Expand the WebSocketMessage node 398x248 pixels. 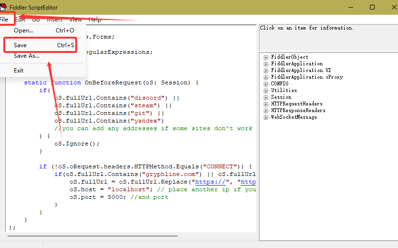coord(266,117)
